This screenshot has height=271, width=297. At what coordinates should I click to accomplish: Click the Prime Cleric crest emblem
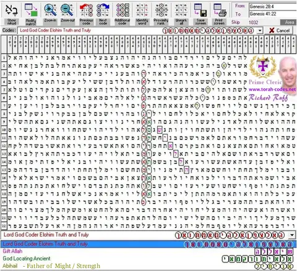pos(262,67)
